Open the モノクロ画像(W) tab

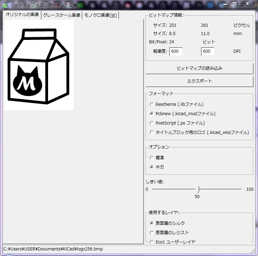[101, 15]
